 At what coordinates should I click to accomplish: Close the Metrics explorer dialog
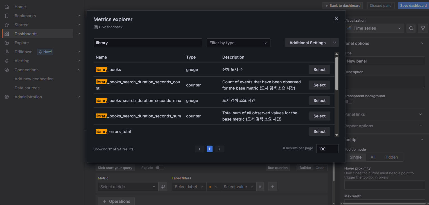tap(336, 19)
